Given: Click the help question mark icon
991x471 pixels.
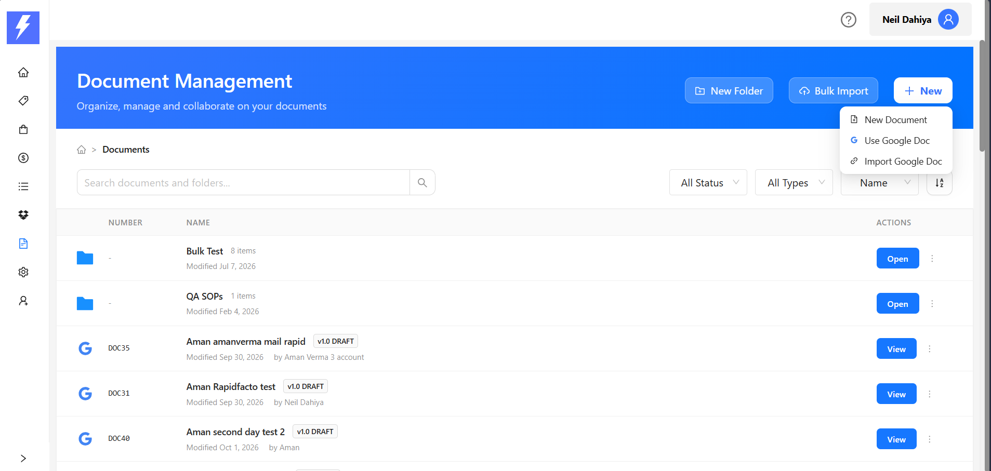Looking at the screenshot, I should coord(849,20).
